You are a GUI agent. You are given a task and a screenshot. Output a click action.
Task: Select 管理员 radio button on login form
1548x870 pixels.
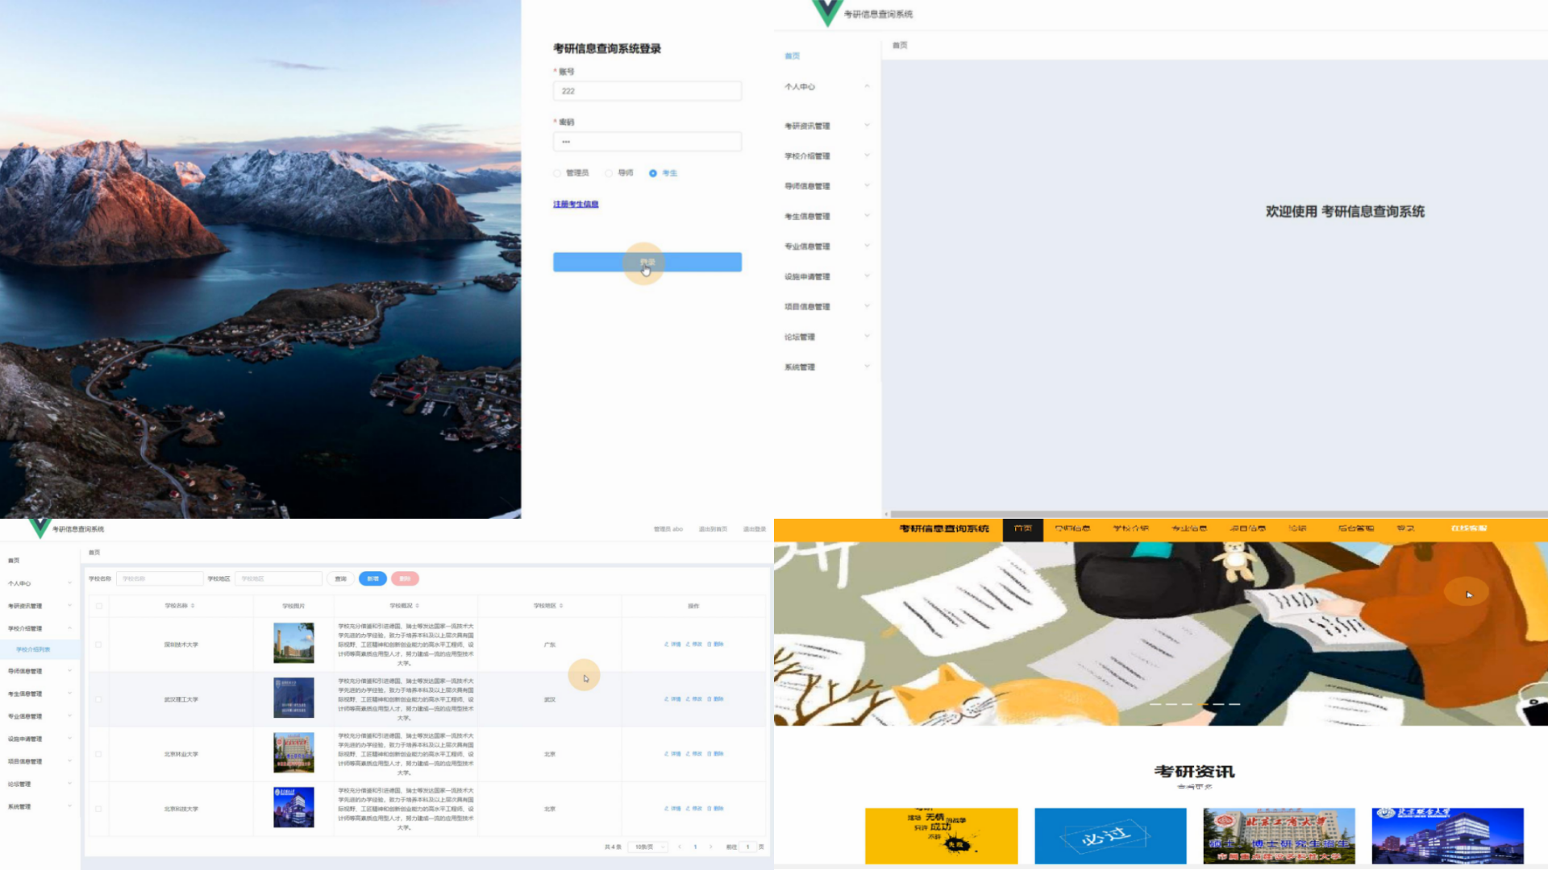coord(557,172)
